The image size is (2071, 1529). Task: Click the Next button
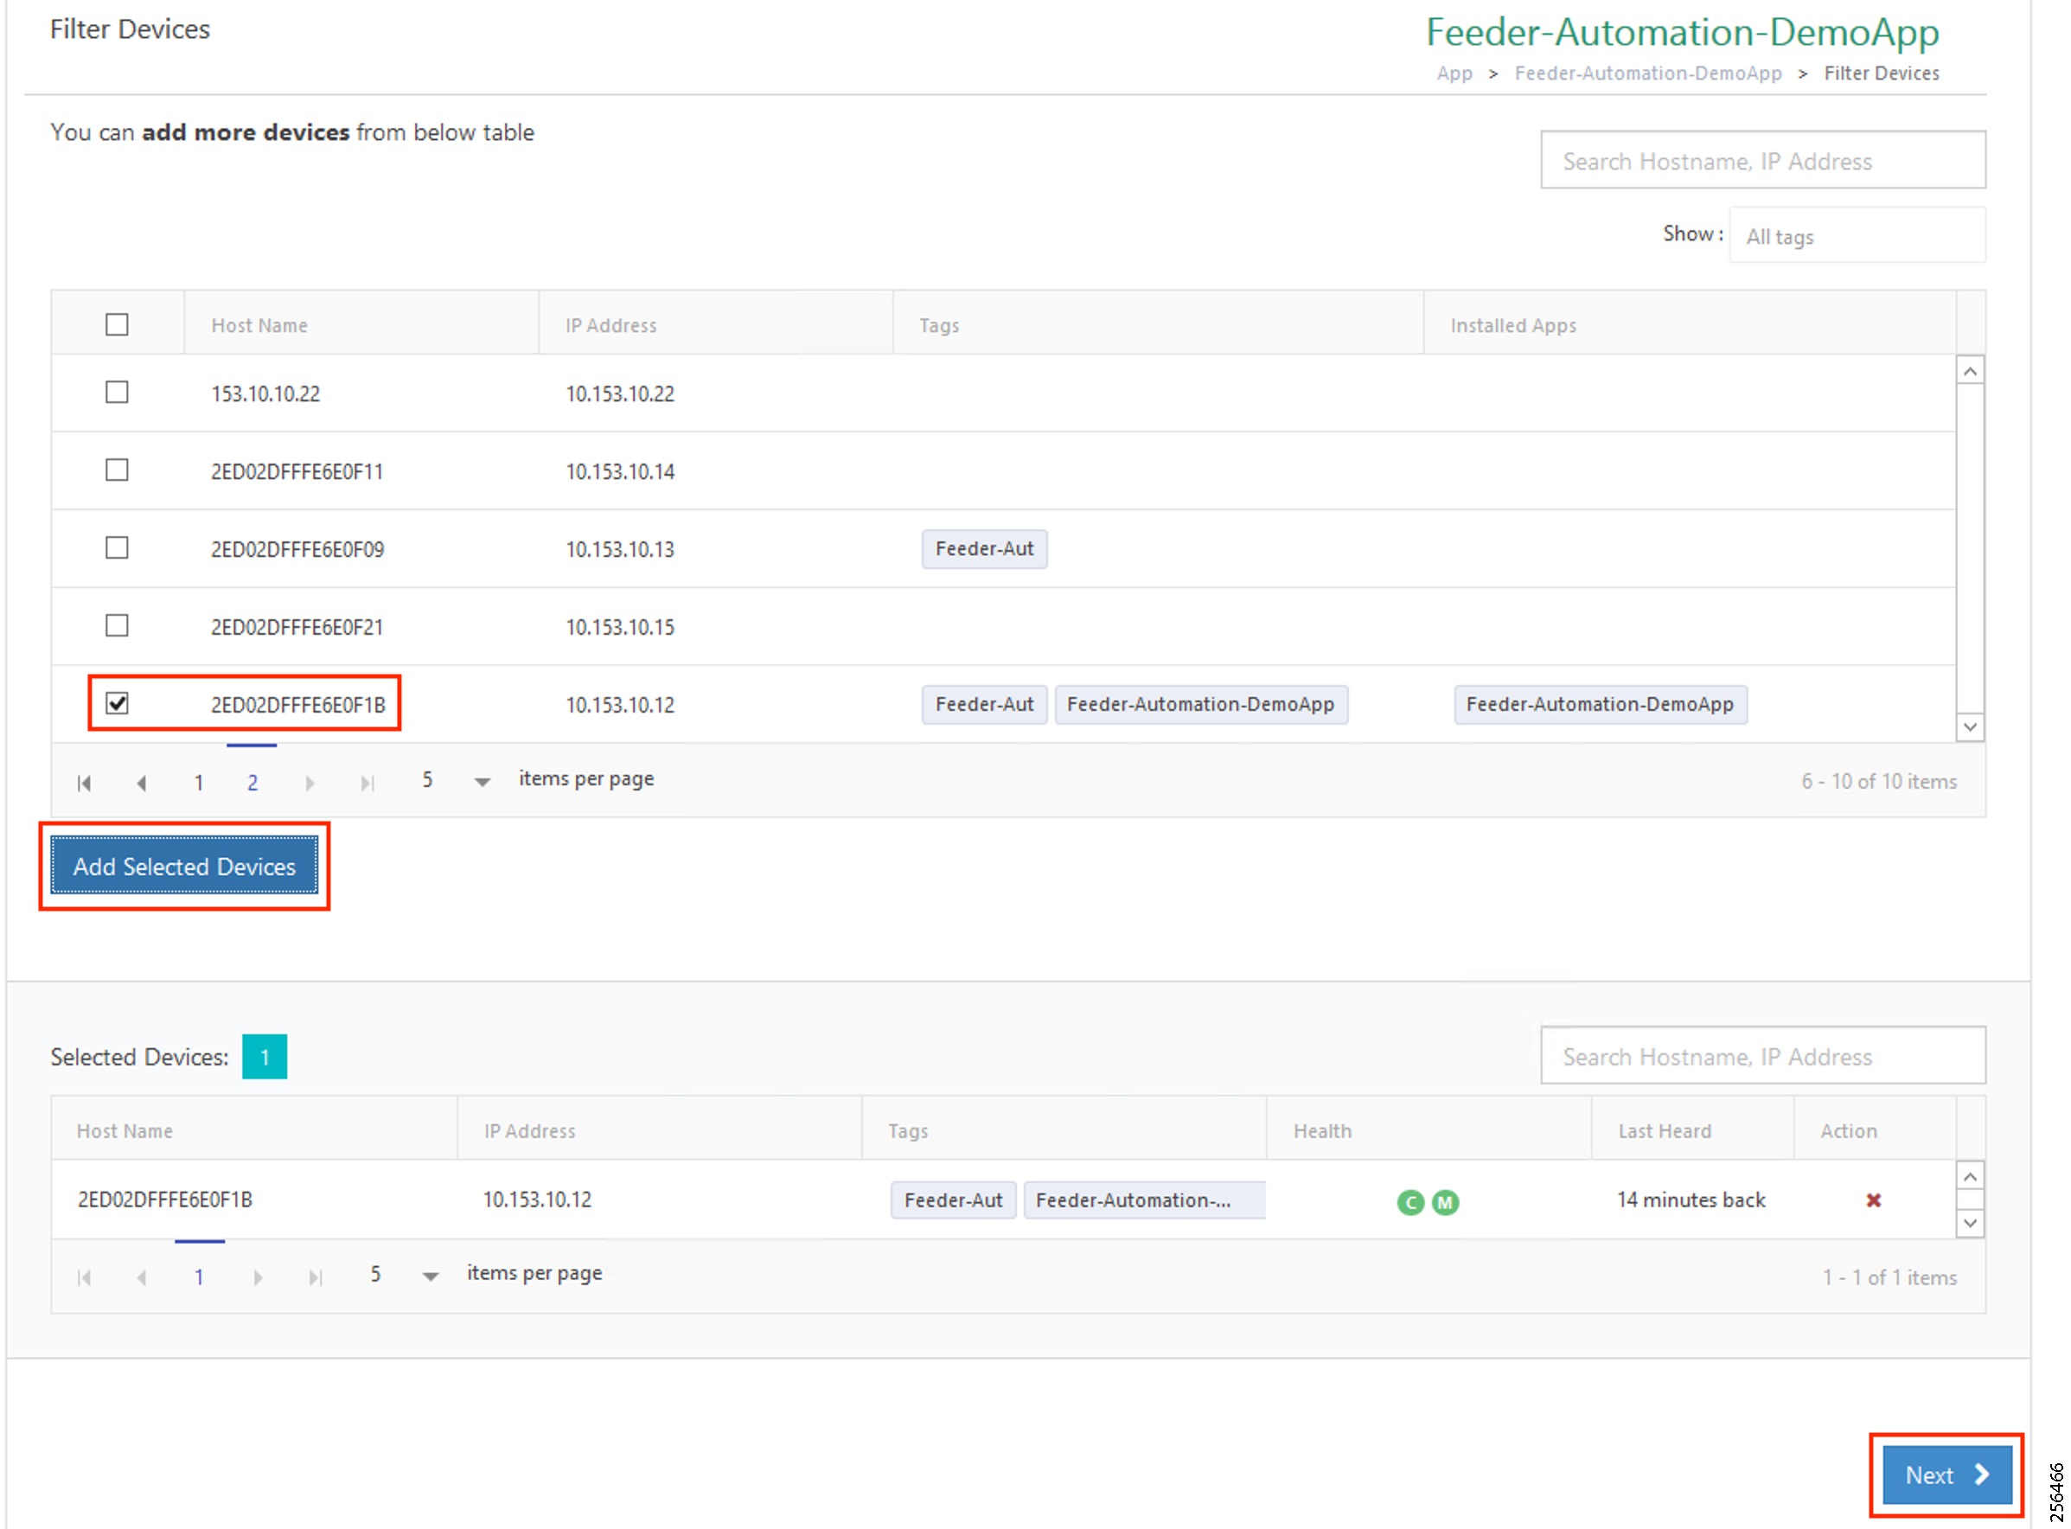click(x=1946, y=1475)
